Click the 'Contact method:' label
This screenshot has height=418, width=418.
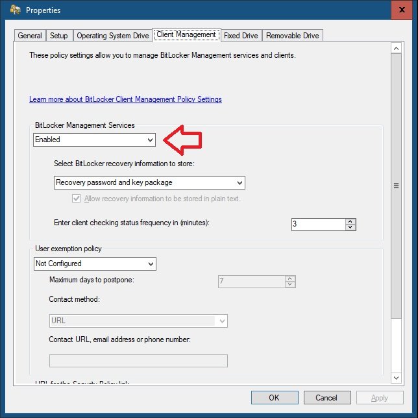75,299
